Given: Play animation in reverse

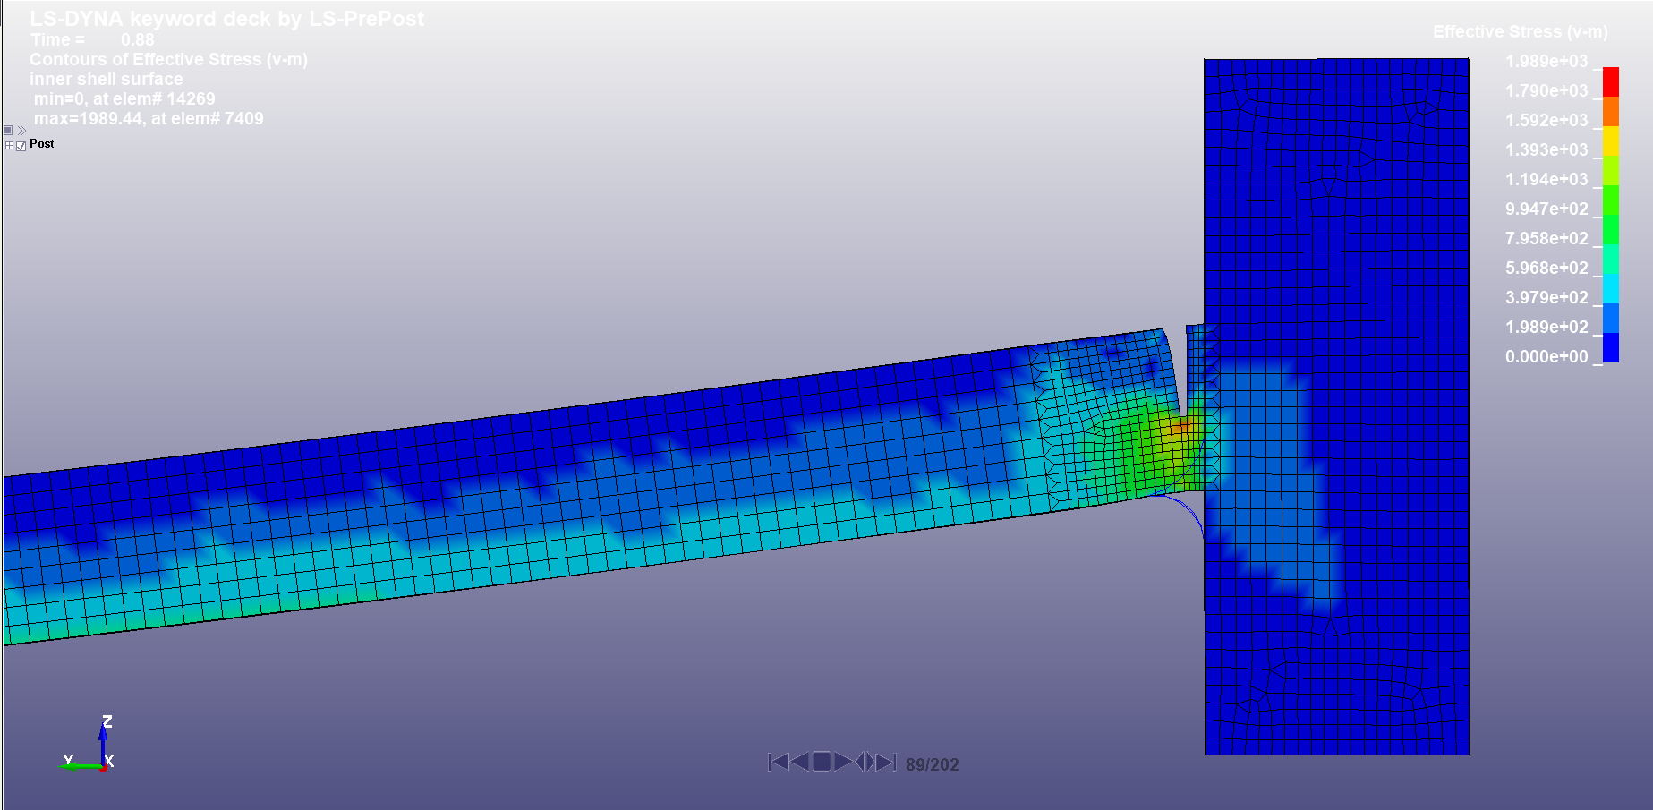Looking at the screenshot, I should pos(799,762).
